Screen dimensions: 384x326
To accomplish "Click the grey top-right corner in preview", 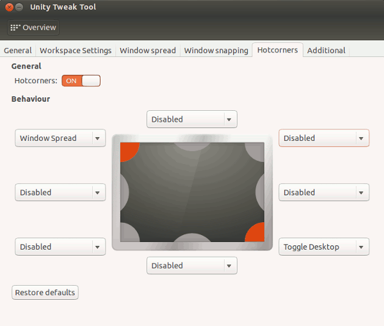I will click(x=256, y=151).
